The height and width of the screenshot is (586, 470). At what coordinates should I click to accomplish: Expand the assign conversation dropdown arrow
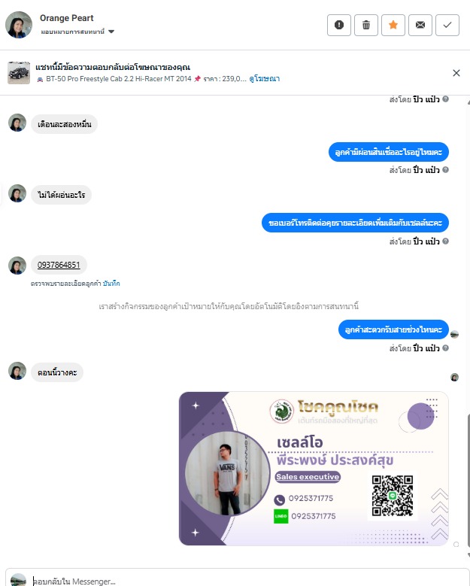pos(111,32)
